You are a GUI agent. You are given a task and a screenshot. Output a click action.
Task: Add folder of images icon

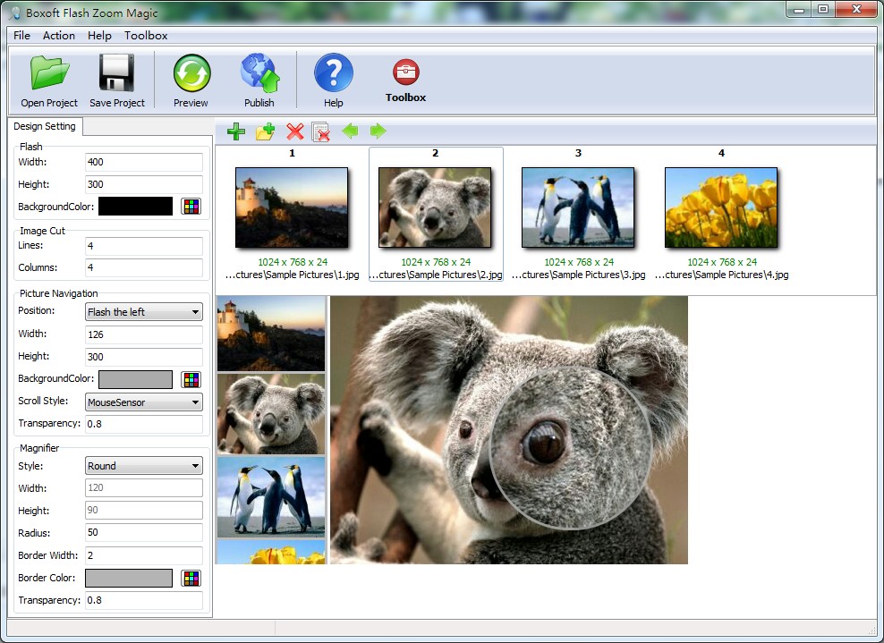click(265, 131)
